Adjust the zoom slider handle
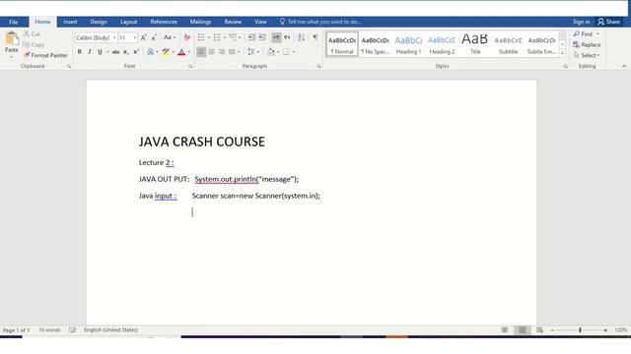Viewport: 631px width, 354px height. coord(580,330)
